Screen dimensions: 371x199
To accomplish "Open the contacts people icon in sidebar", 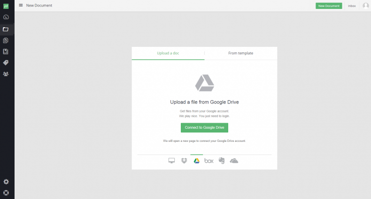I will coord(6,74).
